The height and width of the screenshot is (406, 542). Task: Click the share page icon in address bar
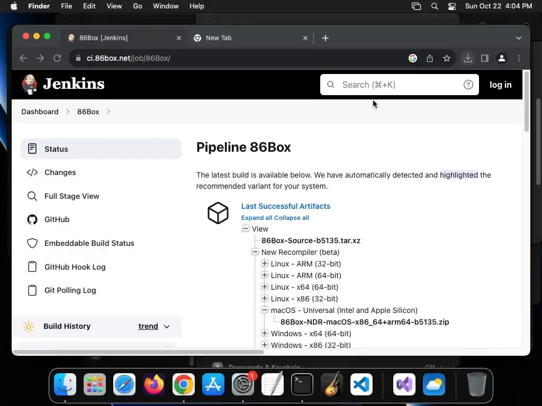click(x=430, y=58)
